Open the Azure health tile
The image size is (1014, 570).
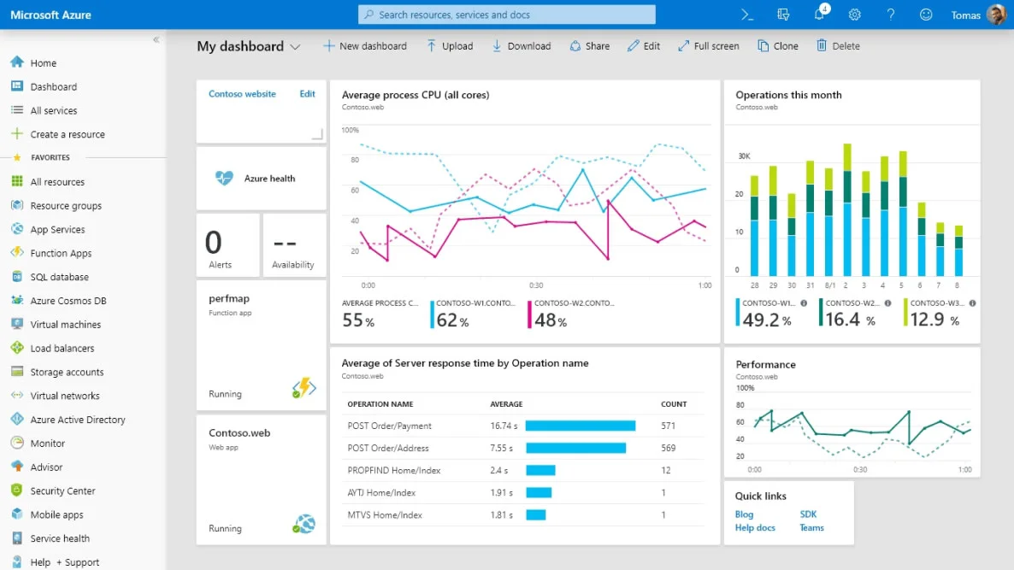[x=262, y=179]
